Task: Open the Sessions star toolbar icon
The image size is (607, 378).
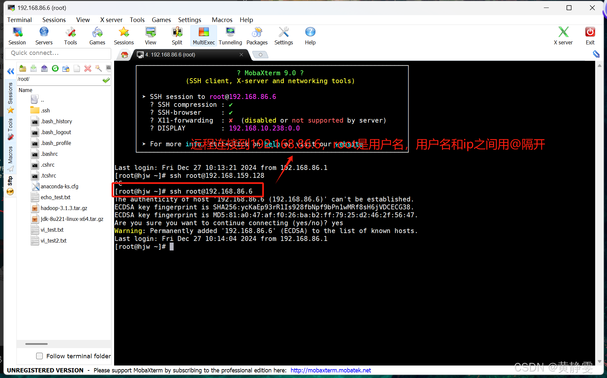Action: tap(124, 36)
